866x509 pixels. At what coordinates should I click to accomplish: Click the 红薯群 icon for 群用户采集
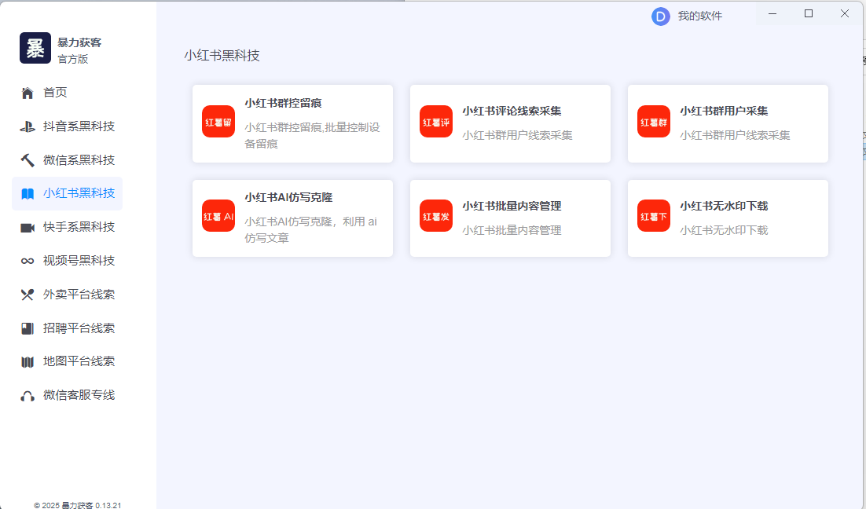654,122
